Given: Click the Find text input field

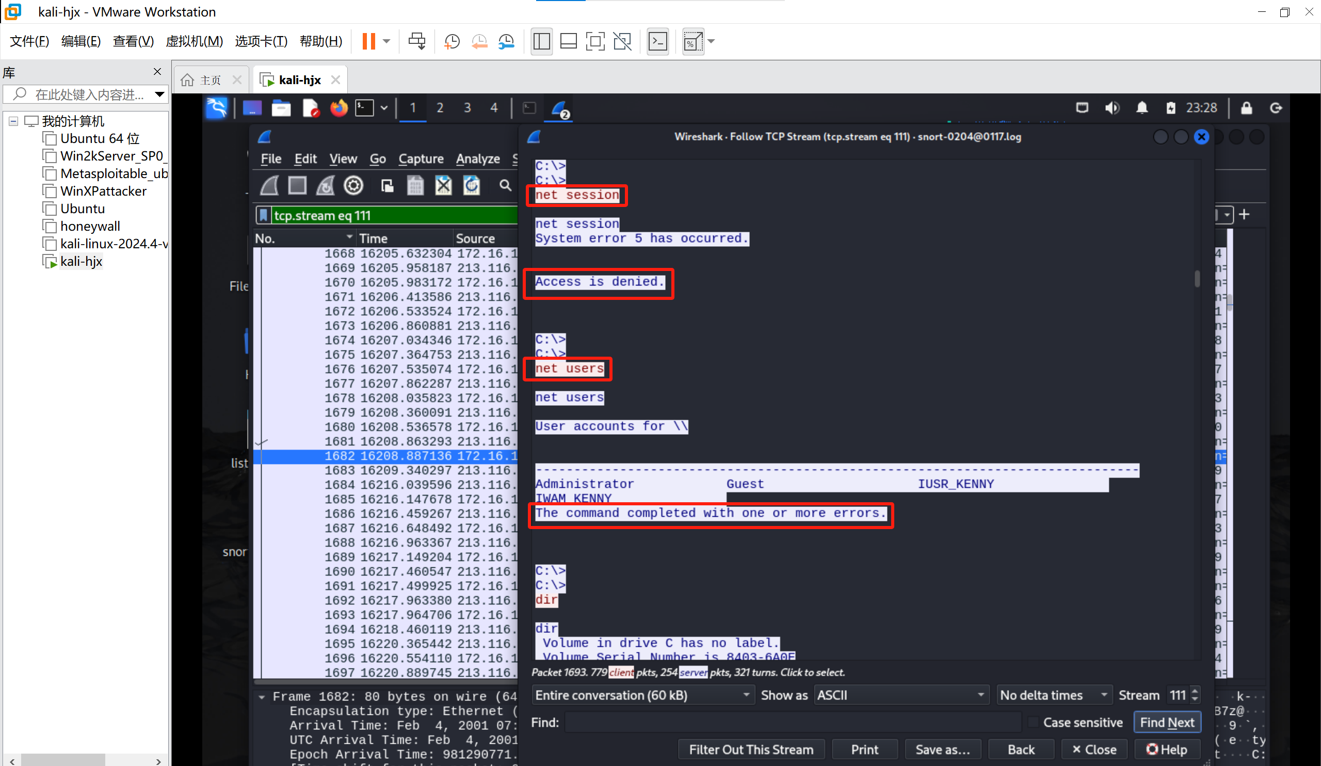Looking at the screenshot, I should click(793, 723).
